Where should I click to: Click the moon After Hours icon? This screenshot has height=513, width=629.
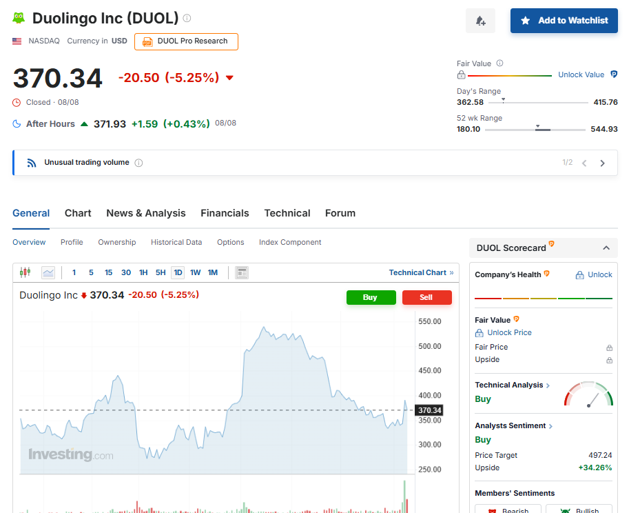17,123
